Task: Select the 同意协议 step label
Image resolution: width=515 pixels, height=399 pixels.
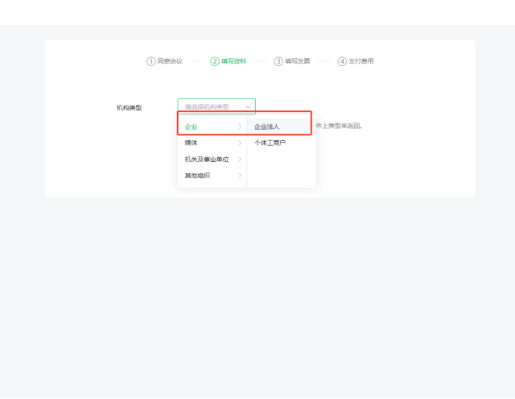Action: coord(170,61)
